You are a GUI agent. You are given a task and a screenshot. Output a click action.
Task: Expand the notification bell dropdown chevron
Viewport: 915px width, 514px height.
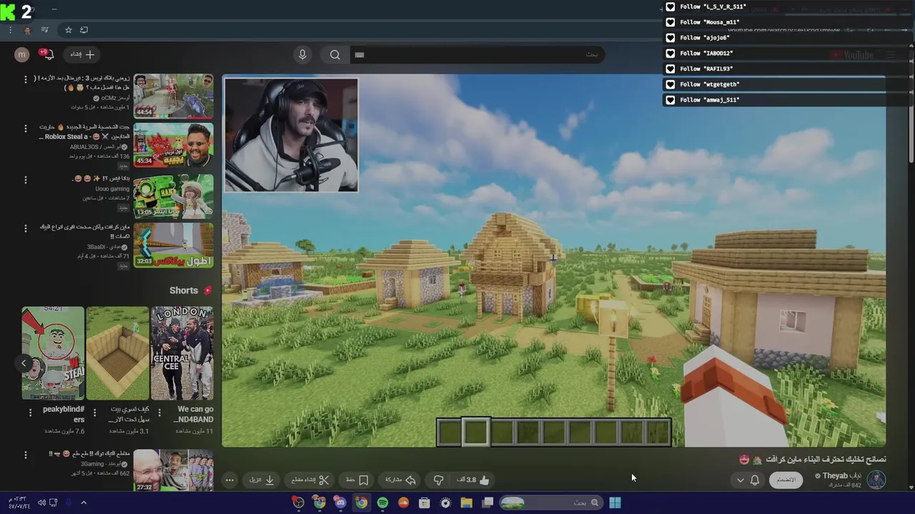pyautogui.click(x=740, y=480)
